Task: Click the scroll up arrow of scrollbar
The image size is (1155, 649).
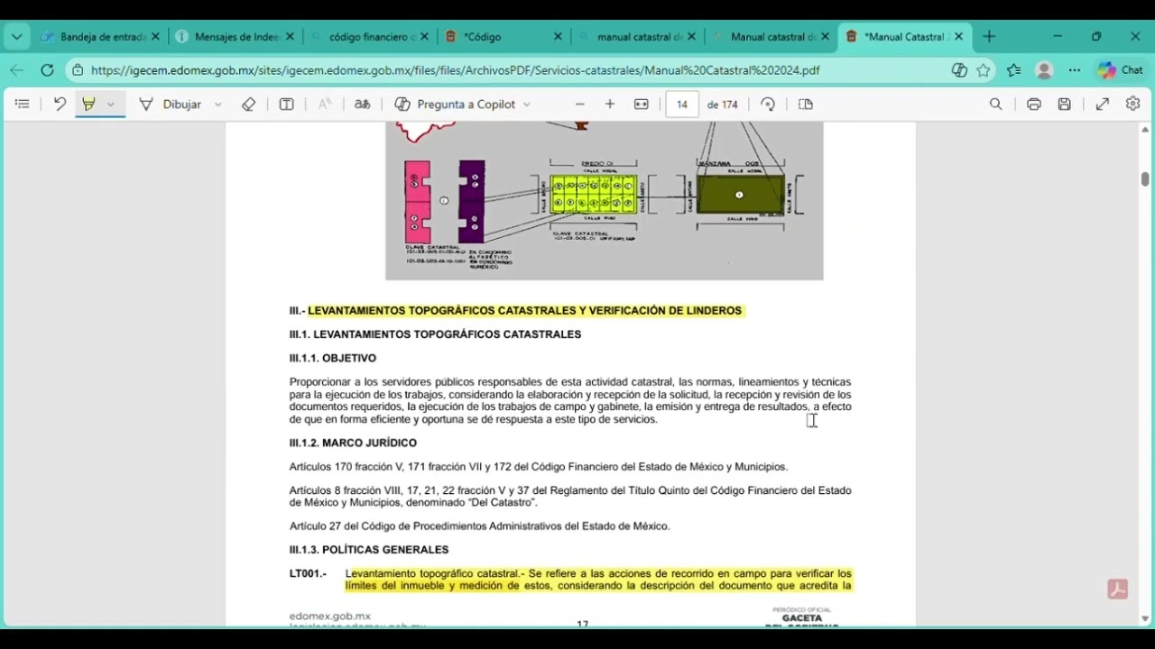Action: (1145, 130)
